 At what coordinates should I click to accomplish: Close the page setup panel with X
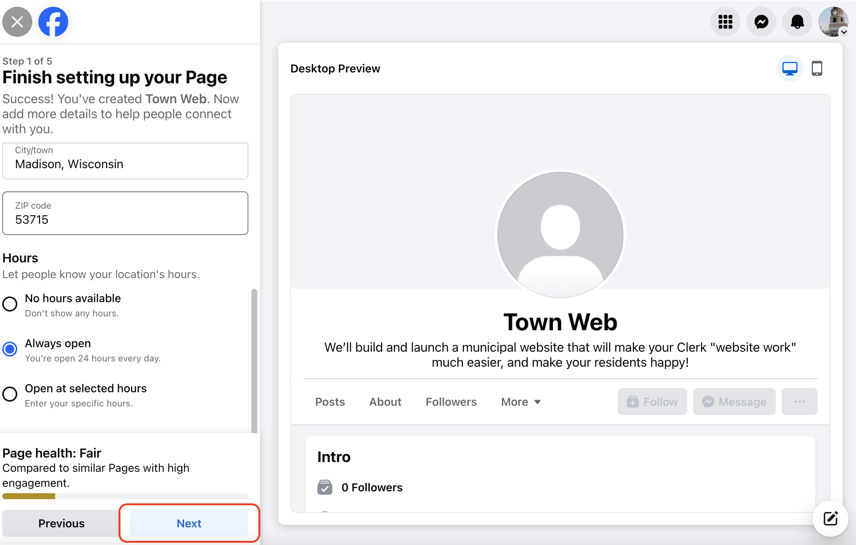point(17,22)
